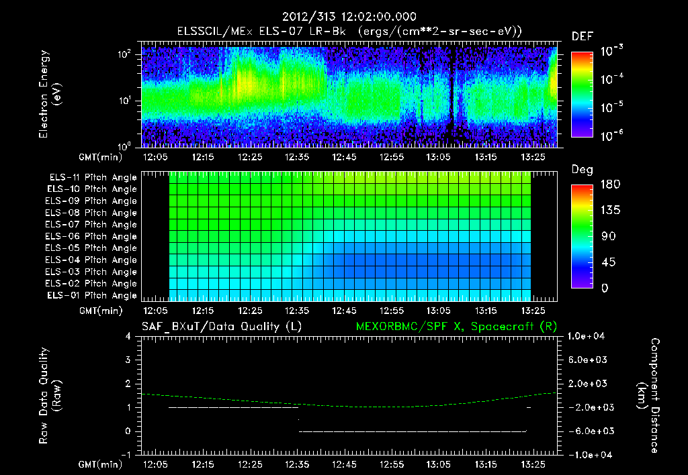This screenshot has height=475, width=688.
Task: Click the 10^-5 tick on the DEF scale
Action: coord(611,107)
